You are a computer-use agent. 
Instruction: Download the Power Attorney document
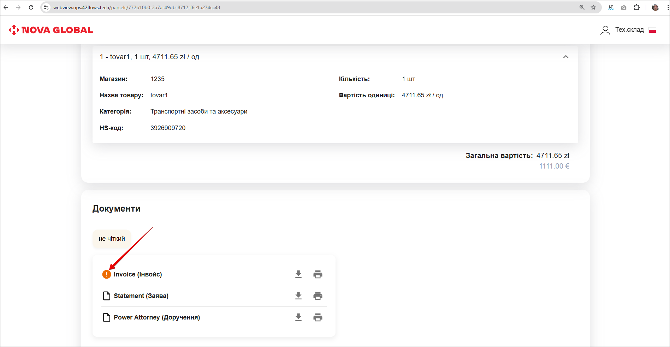[298, 317]
